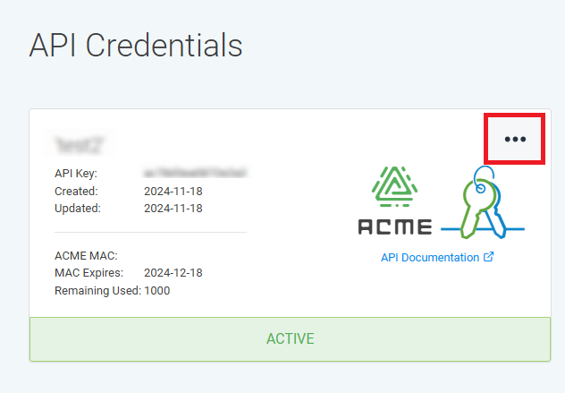Viewport: 565px width, 393px height.
Task: Click the green ACTIVE status bar
Action: click(x=290, y=339)
